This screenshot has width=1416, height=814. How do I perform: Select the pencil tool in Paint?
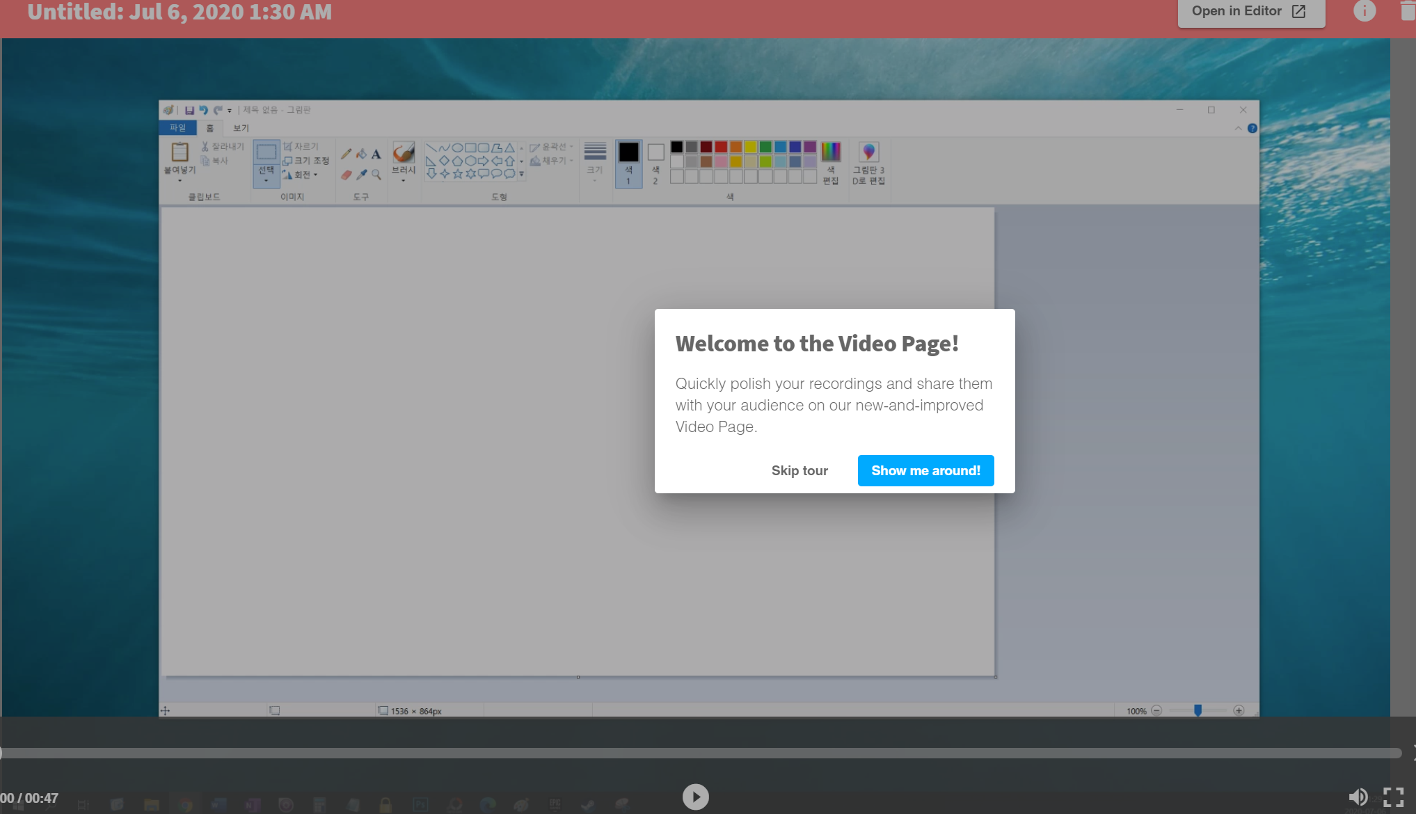pos(346,154)
